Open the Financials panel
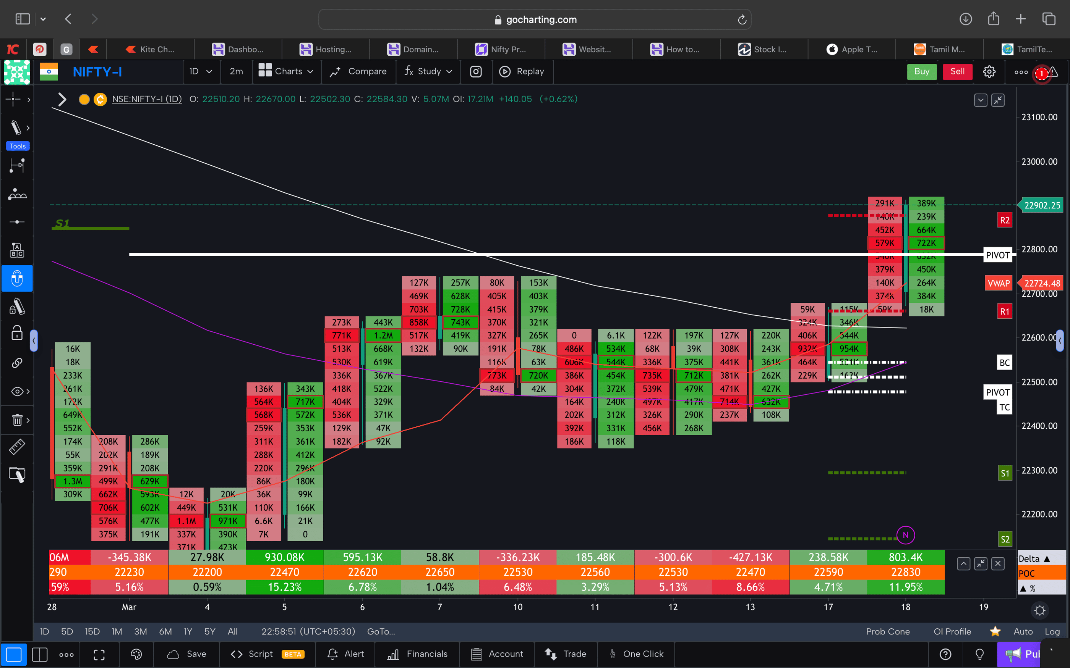 pyautogui.click(x=417, y=654)
